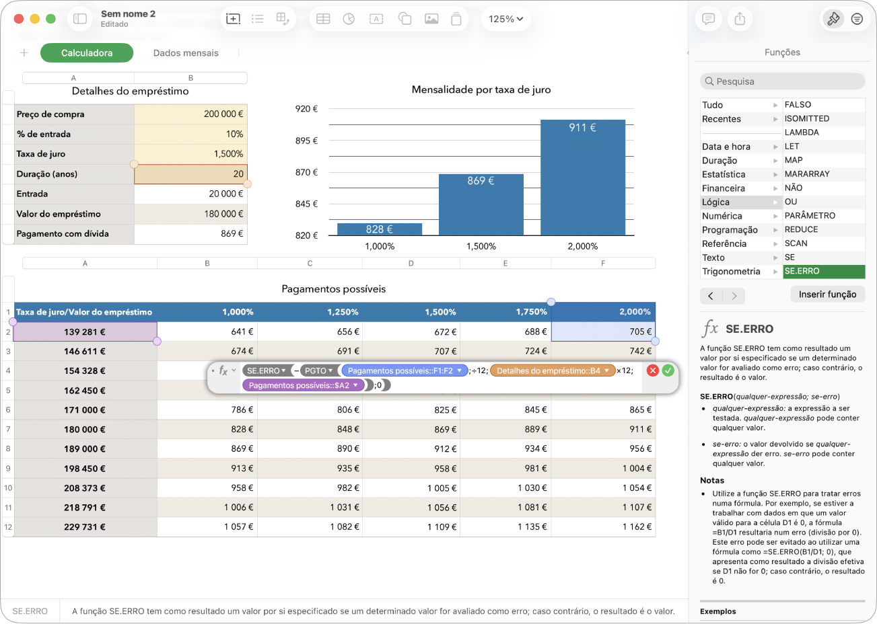Viewport: 877px width, 624px height.
Task: Click the insert media image icon
Action: coord(431,19)
